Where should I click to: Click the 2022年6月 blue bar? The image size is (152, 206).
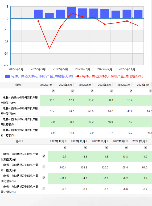tap(71, 13)
